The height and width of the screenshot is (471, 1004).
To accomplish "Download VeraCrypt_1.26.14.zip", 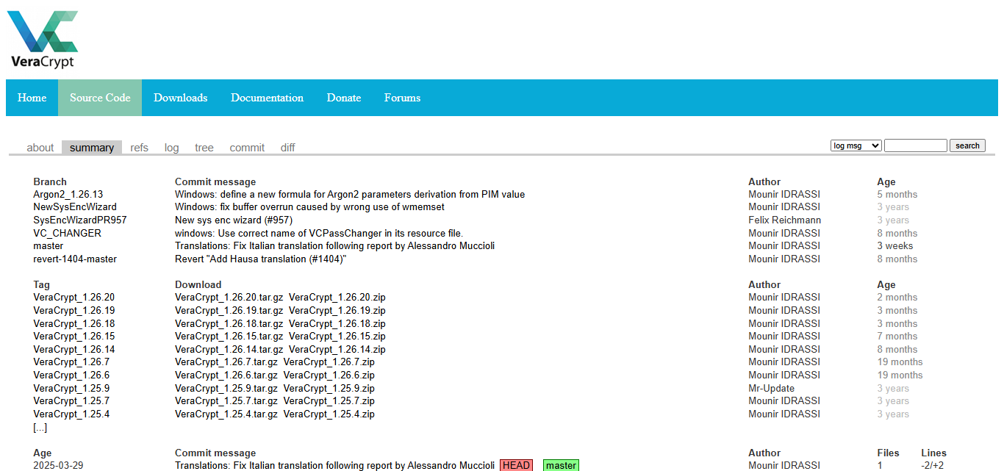I will [x=337, y=349].
